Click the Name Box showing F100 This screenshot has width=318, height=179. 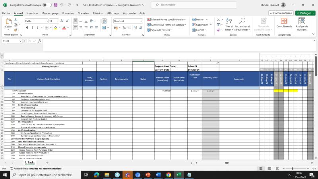click(x=12, y=41)
